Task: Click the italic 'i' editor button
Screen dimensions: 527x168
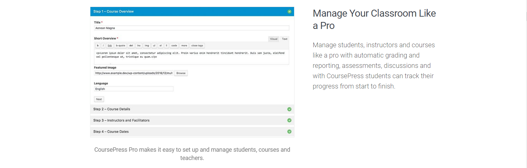Action: (x=103, y=46)
